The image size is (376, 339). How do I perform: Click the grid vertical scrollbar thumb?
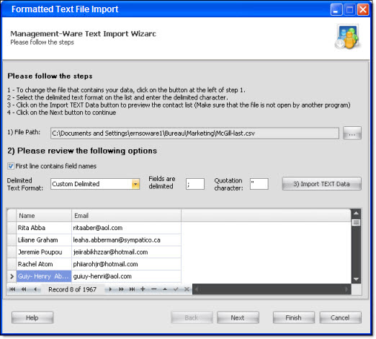[x=356, y=222]
